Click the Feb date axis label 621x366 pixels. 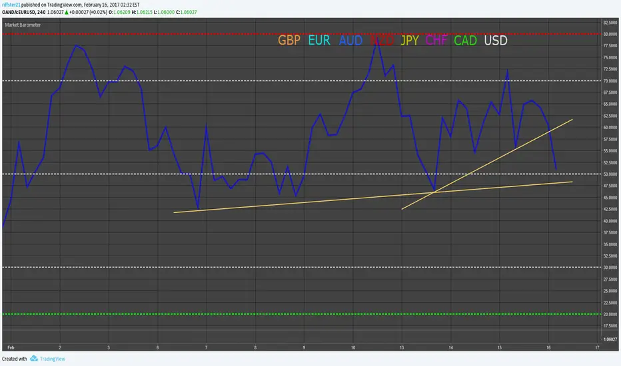click(x=11, y=347)
